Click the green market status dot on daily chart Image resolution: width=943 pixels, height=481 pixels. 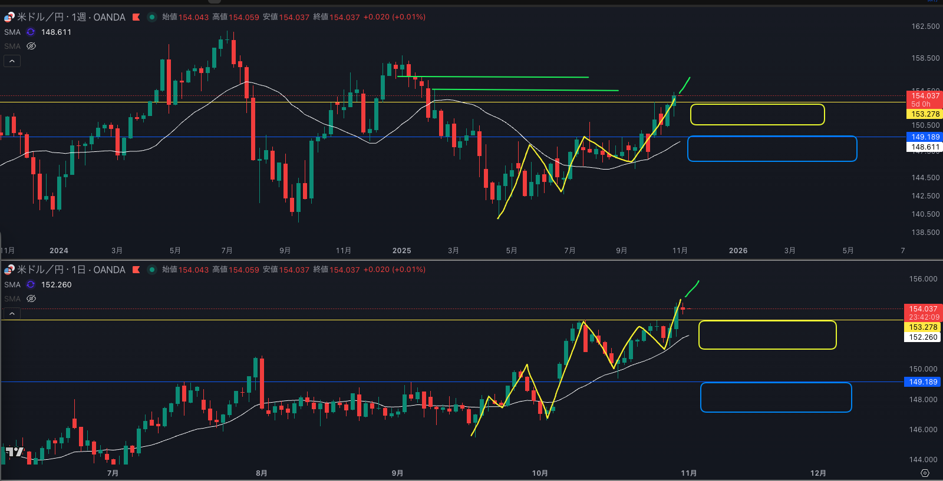[x=151, y=270]
